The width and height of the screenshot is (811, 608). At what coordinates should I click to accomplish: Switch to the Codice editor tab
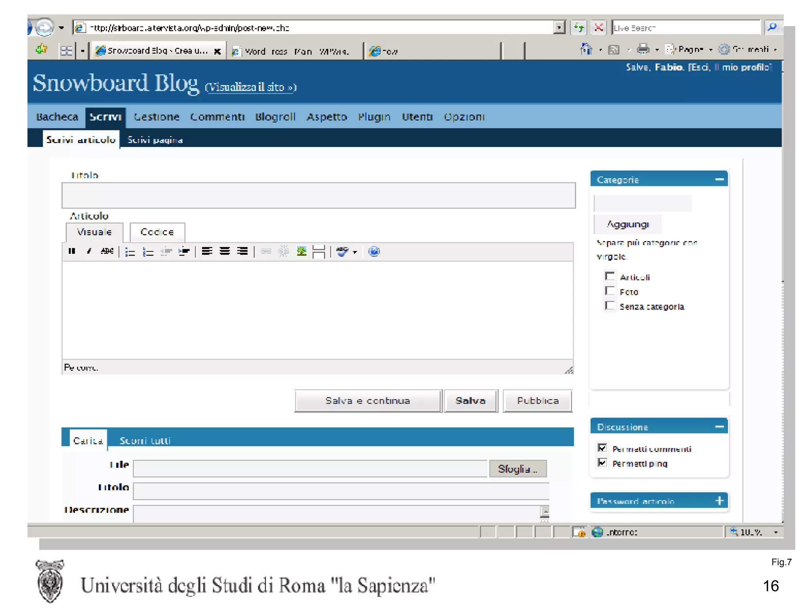tap(157, 232)
